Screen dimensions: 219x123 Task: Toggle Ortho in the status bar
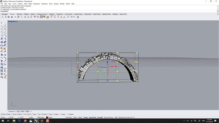coord(75,118)
